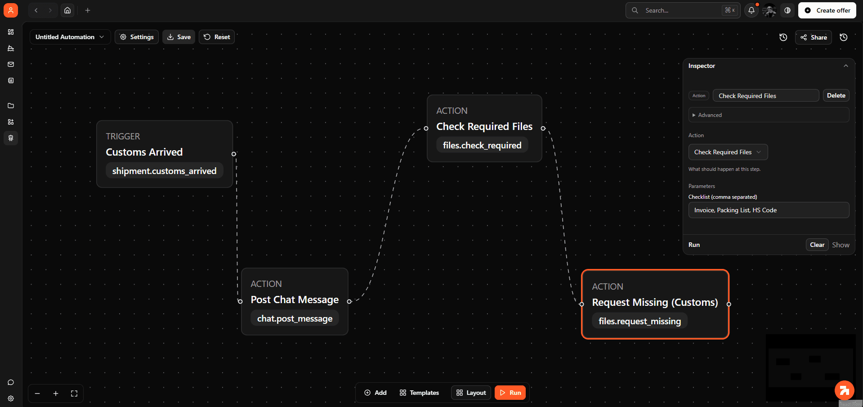Open the chat bubble icon near sidebar bottom
The image size is (863, 407).
(x=11, y=382)
